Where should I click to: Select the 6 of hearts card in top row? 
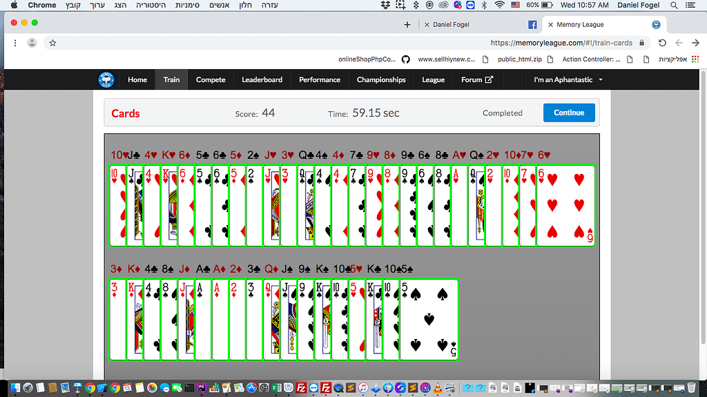pyautogui.click(x=565, y=206)
